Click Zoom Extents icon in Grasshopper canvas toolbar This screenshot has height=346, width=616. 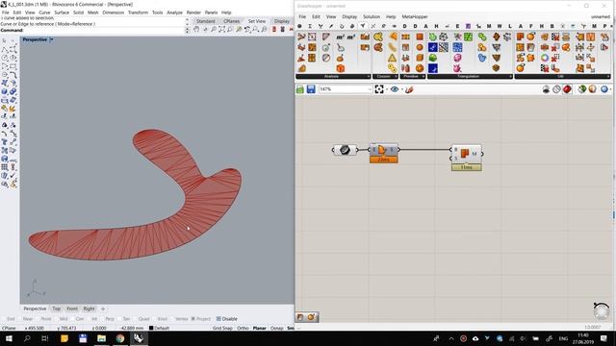point(379,89)
